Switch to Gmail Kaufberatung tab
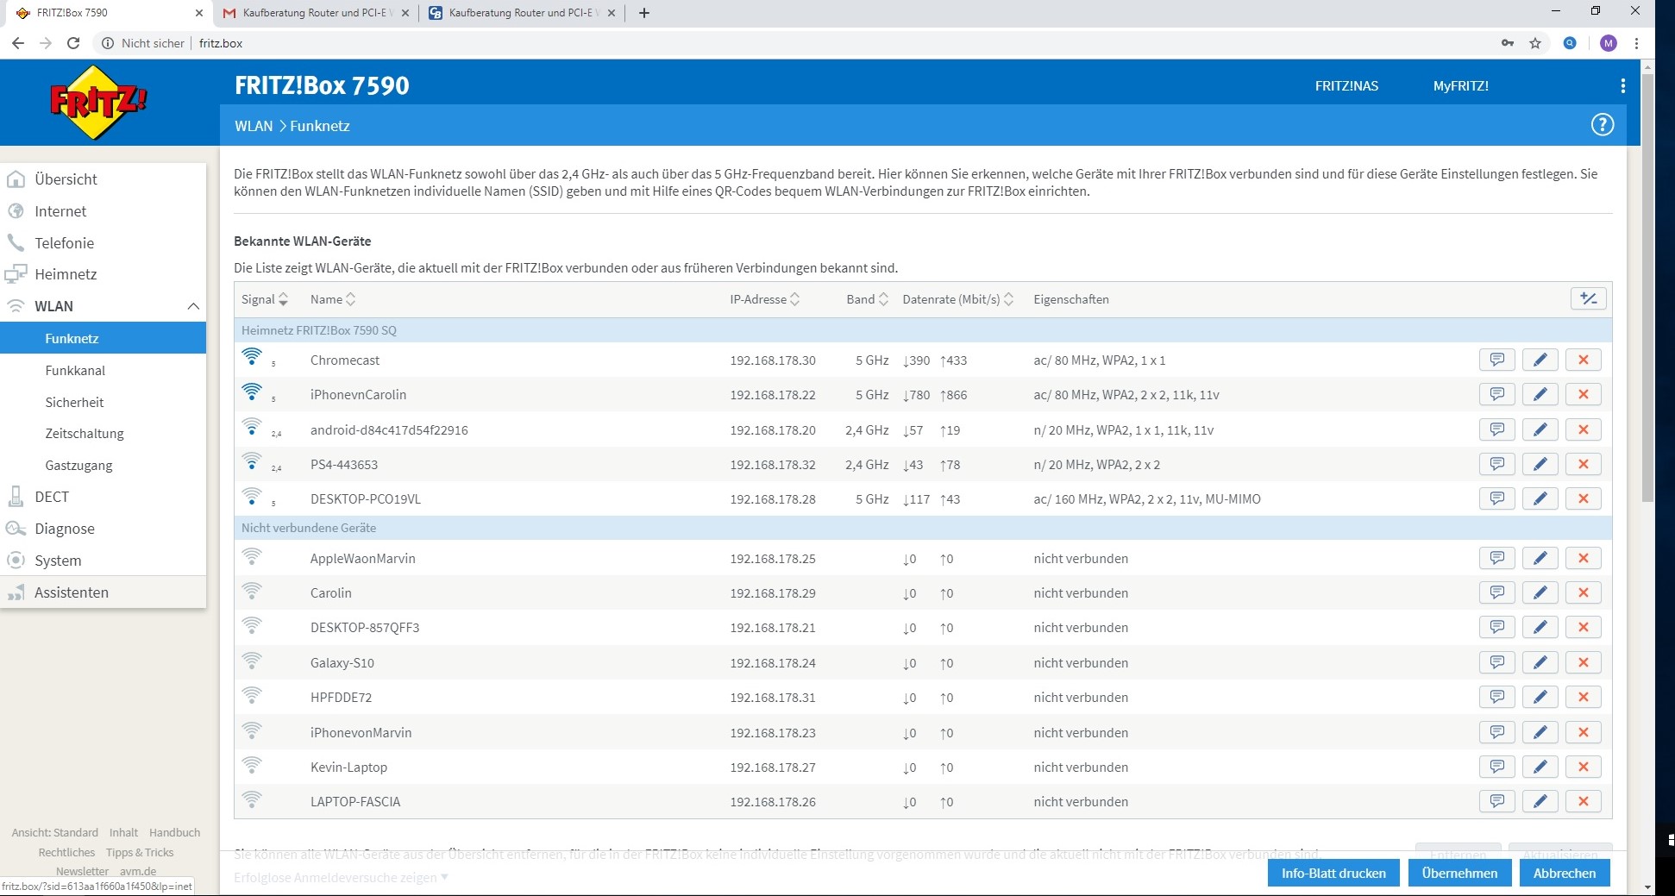1675x896 pixels. click(315, 13)
